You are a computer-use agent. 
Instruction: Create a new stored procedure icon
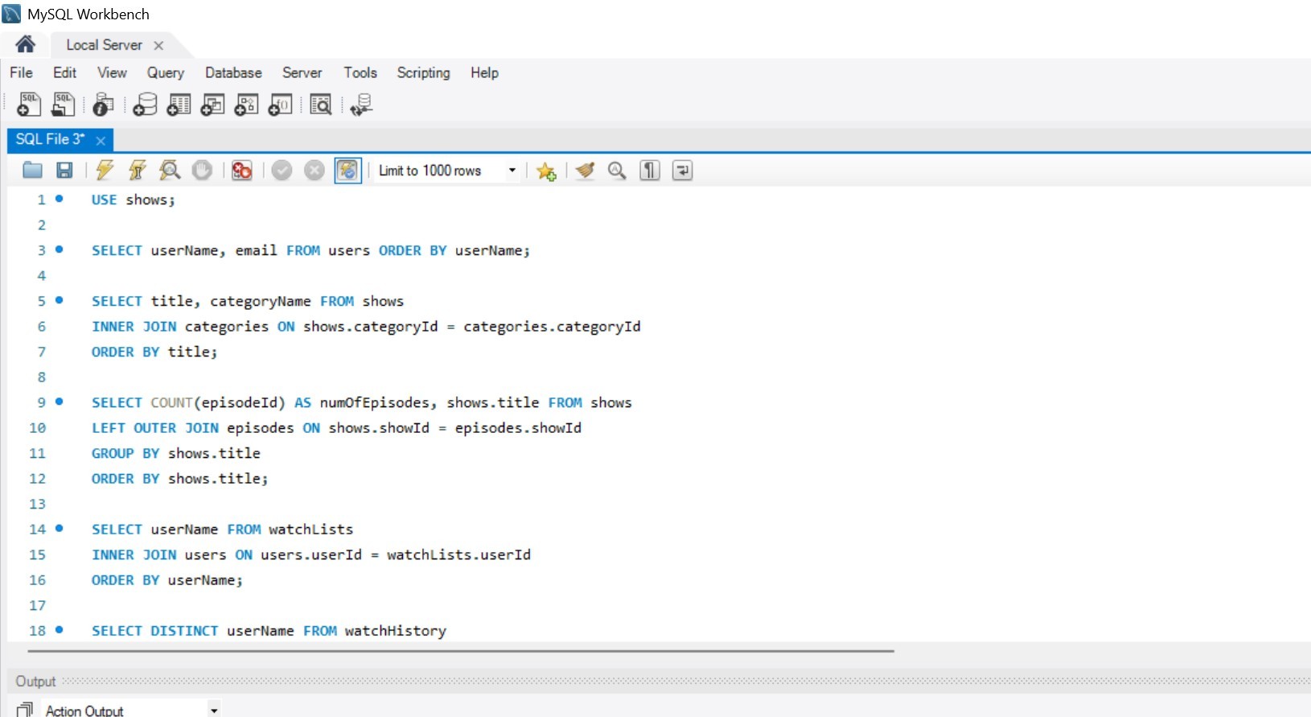246,105
